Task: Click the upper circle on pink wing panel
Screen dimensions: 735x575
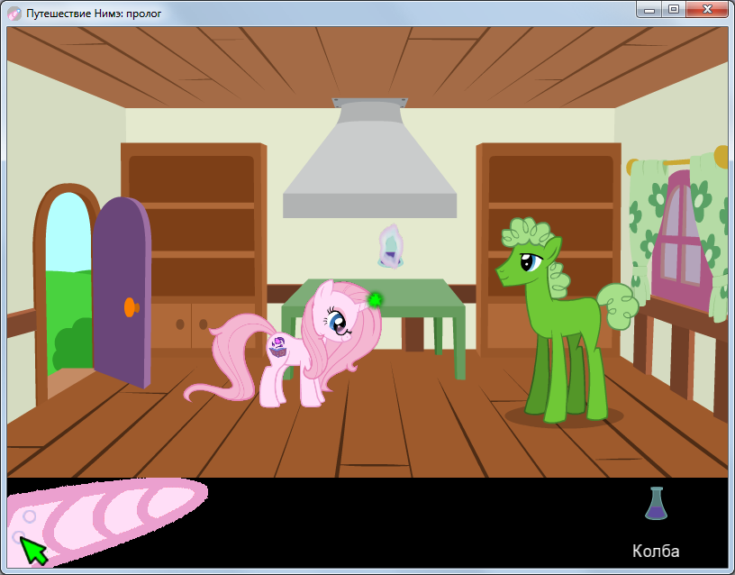Action: coord(30,516)
